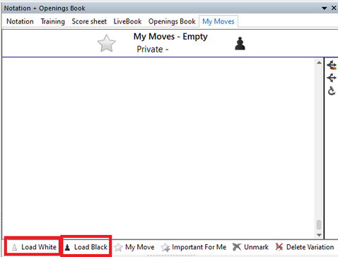The height and width of the screenshot is (257, 338).
Task: Click the Unmark button
Action: pyautogui.click(x=250, y=247)
